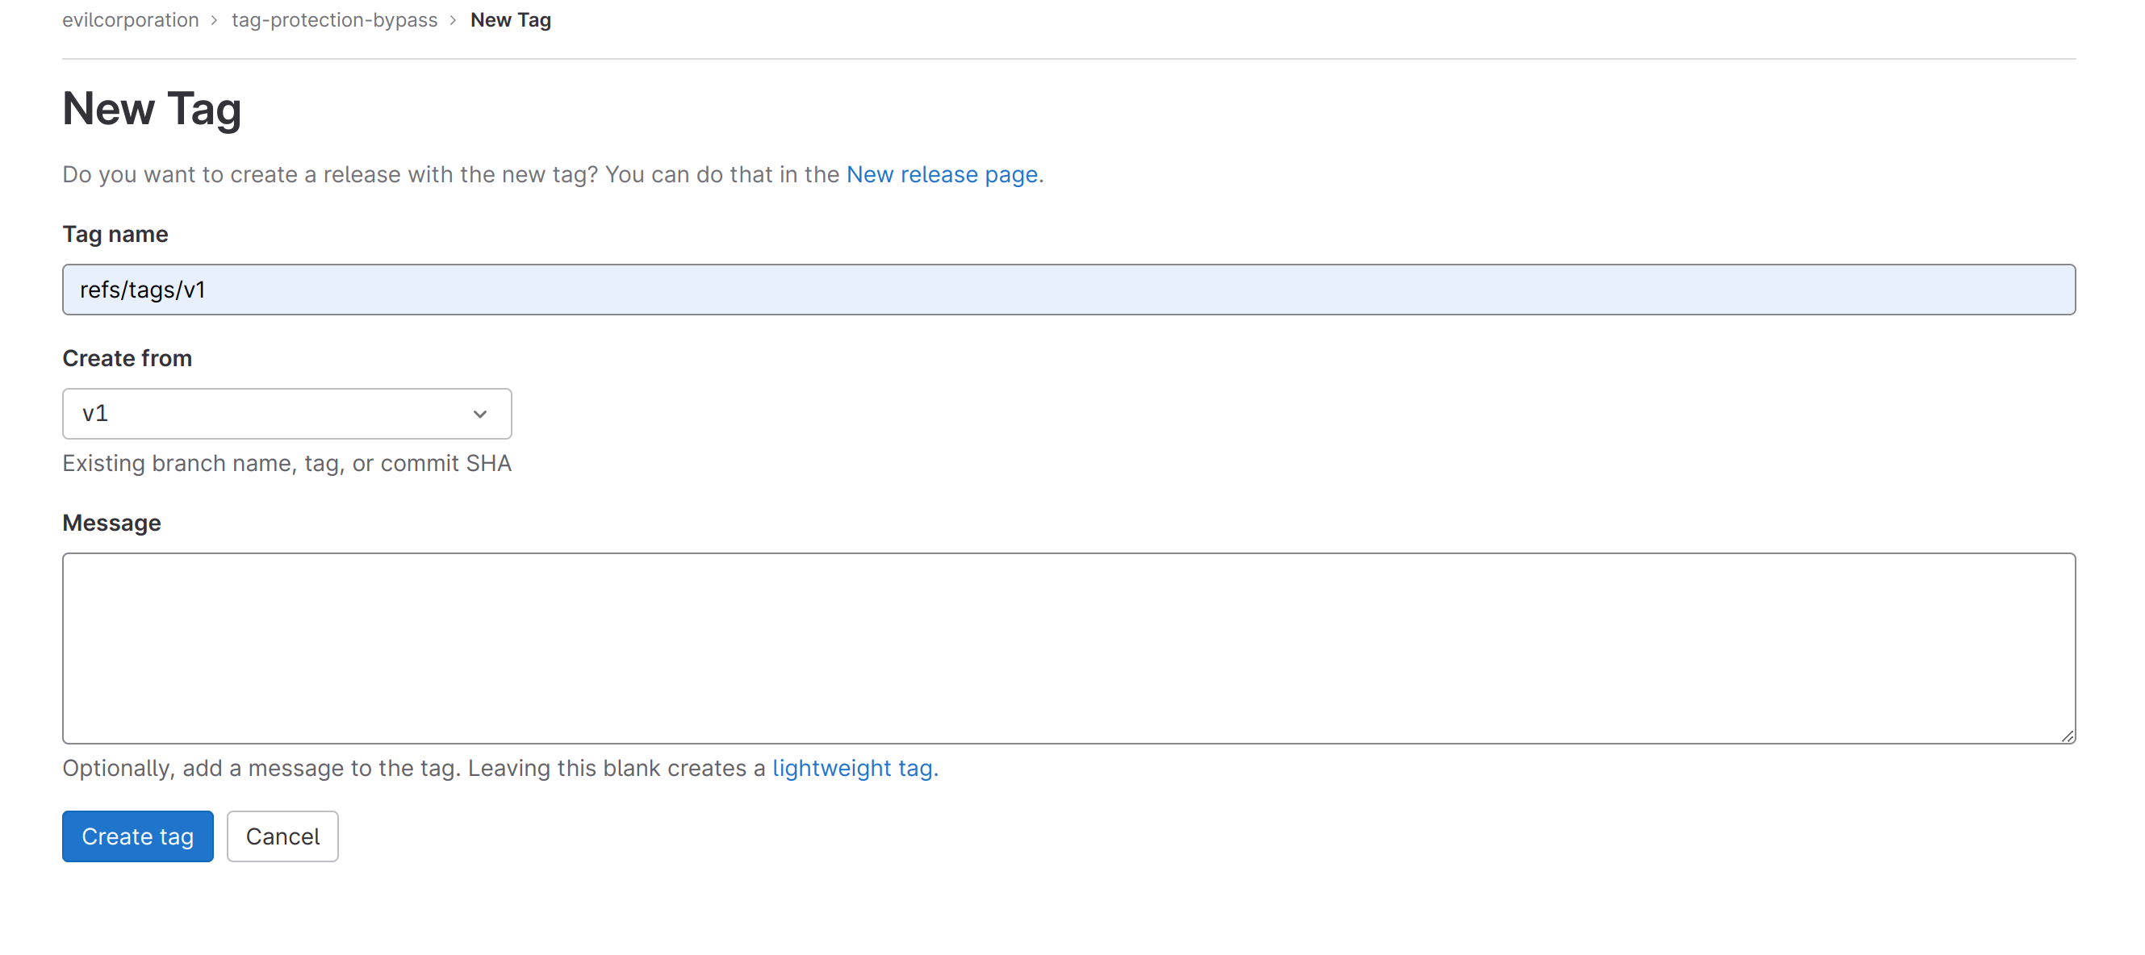Click the v1 value in Create from
The width and height of the screenshot is (2145, 955).
pyautogui.click(x=96, y=414)
